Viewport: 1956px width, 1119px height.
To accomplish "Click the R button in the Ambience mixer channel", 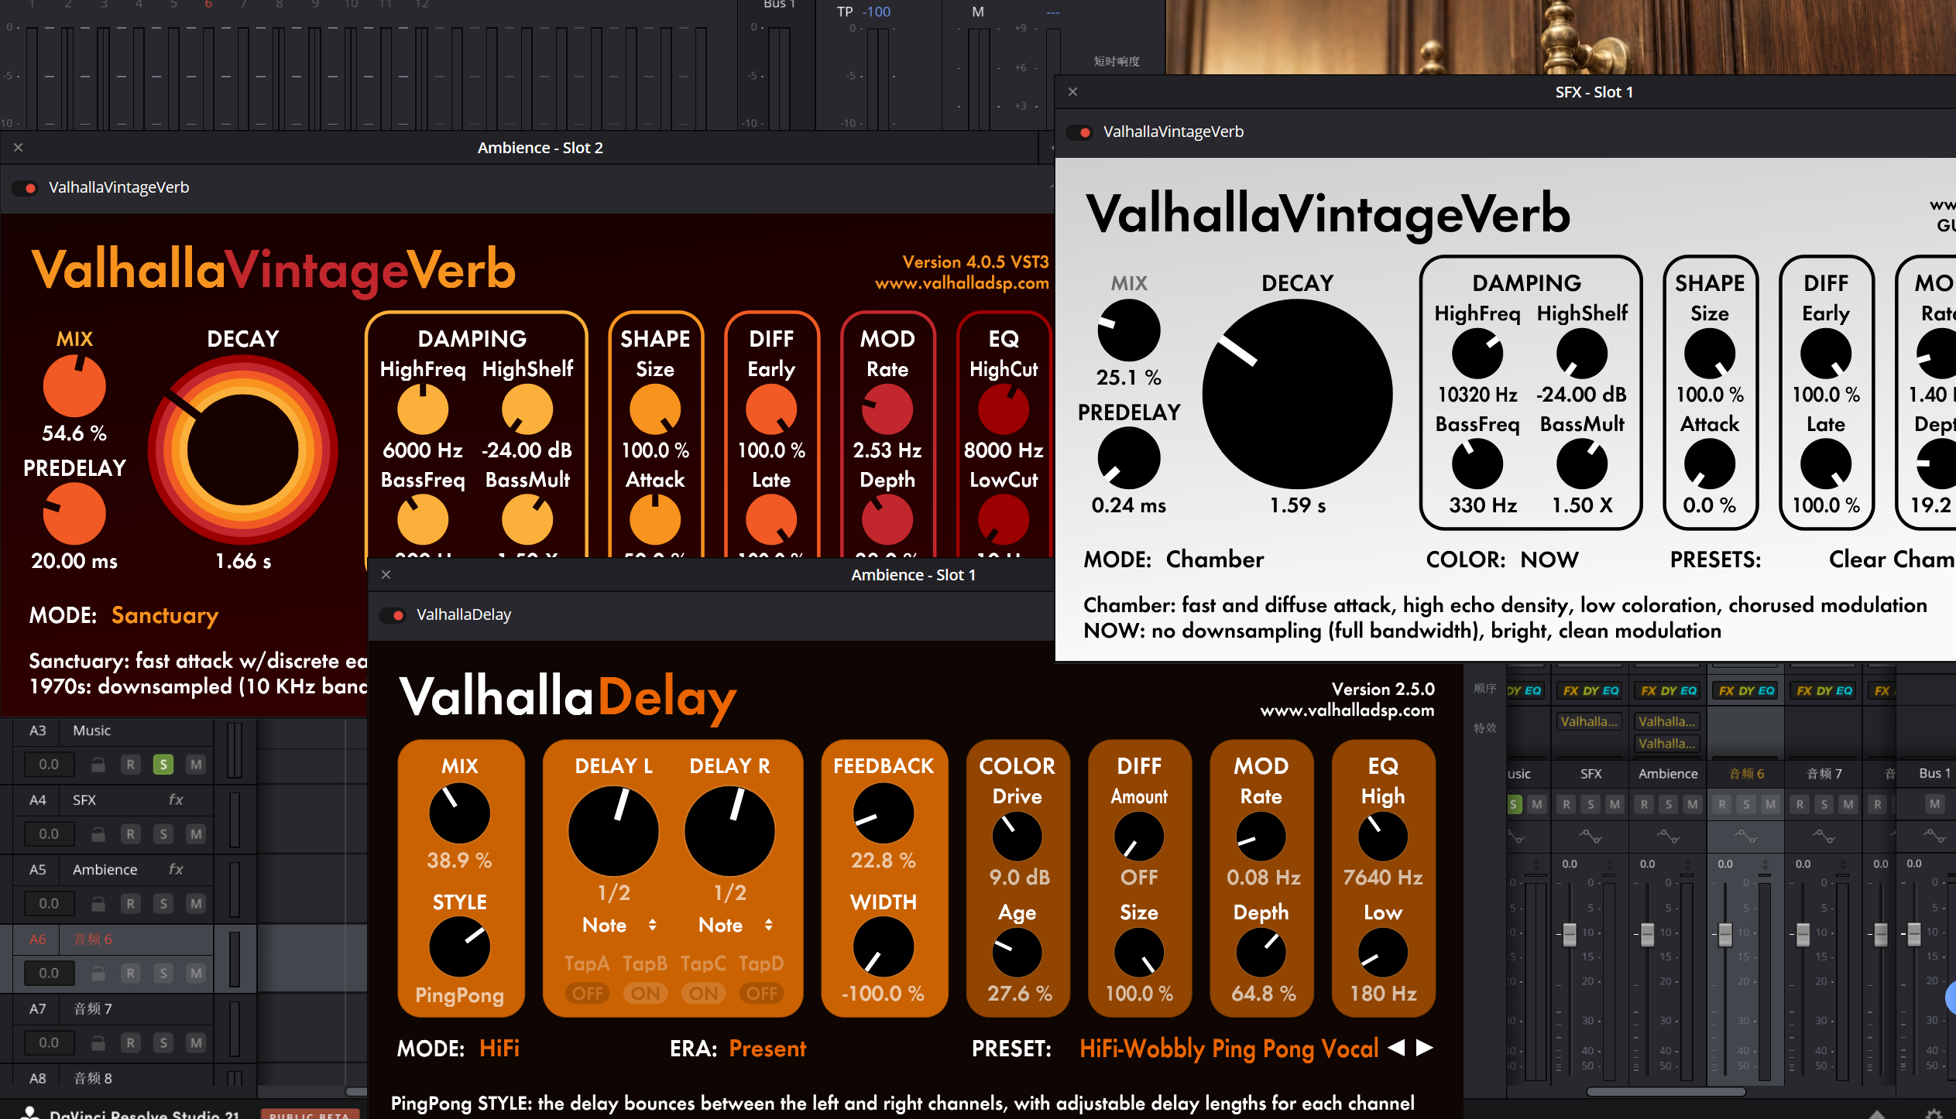I will tap(1644, 804).
